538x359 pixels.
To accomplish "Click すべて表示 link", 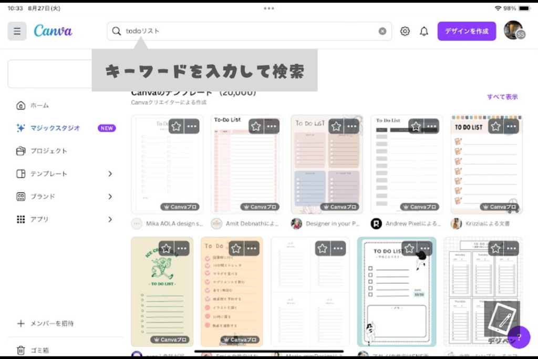I will (502, 97).
